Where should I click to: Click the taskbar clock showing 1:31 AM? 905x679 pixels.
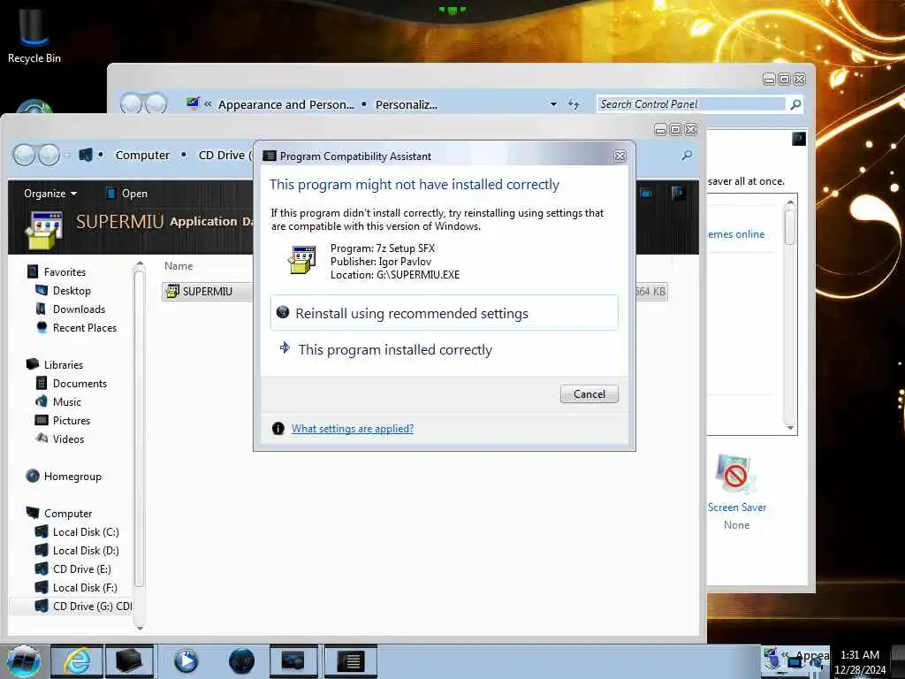click(x=859, y=662)
